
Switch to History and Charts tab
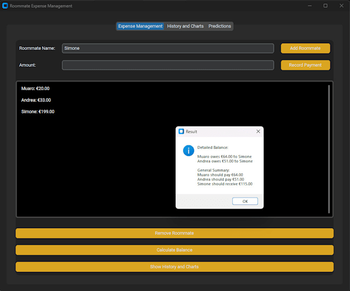[x=185, y=26]
